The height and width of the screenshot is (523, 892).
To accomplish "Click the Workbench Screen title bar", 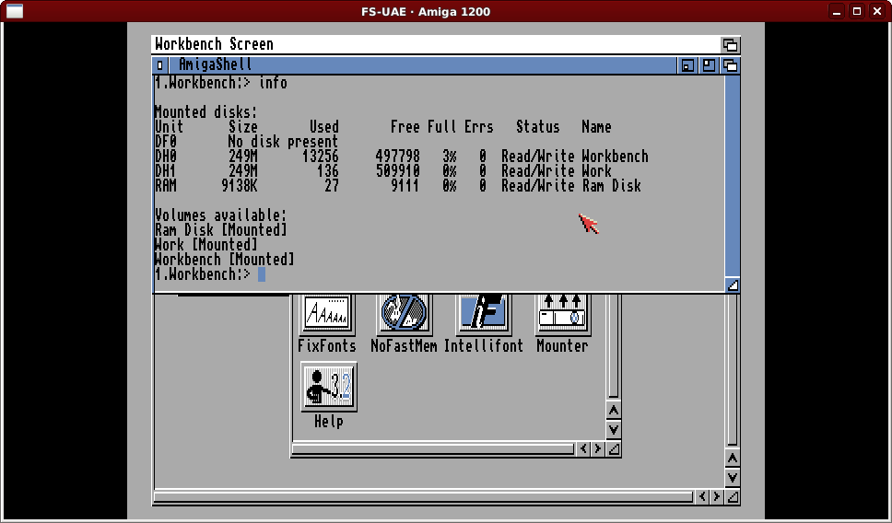I will (x=436, y=44).
